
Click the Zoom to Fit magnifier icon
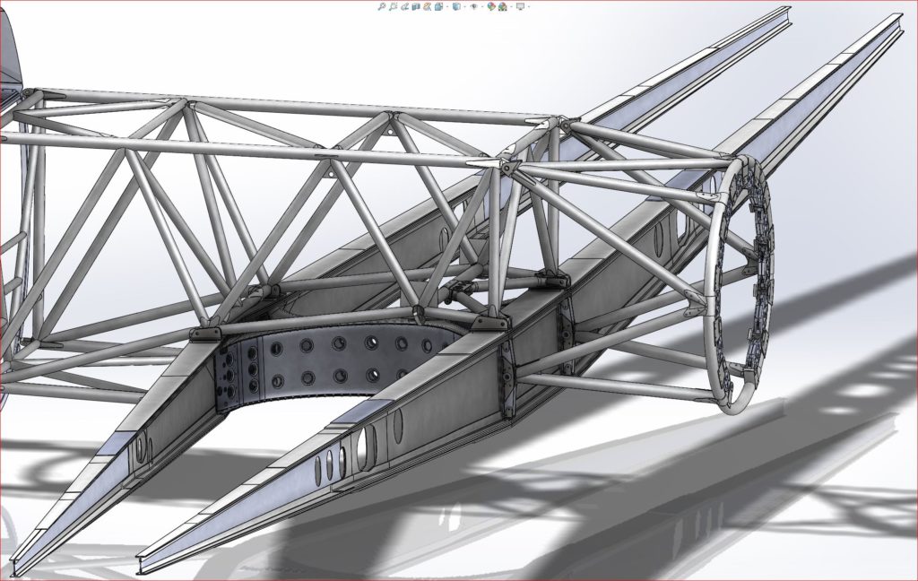[382, 7]
